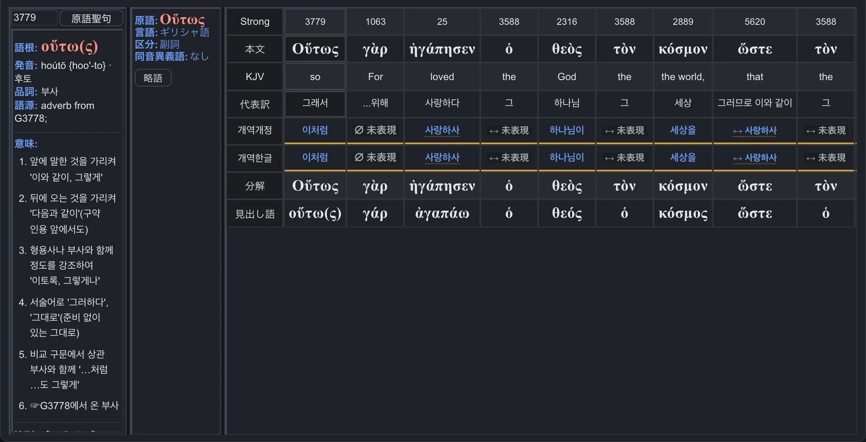Click the 略語 button
Viewport: 866px width, 442px height.
(153, 78)
